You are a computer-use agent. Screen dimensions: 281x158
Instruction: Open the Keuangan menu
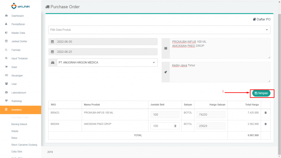pyautogui.click(x=17, y=75)
